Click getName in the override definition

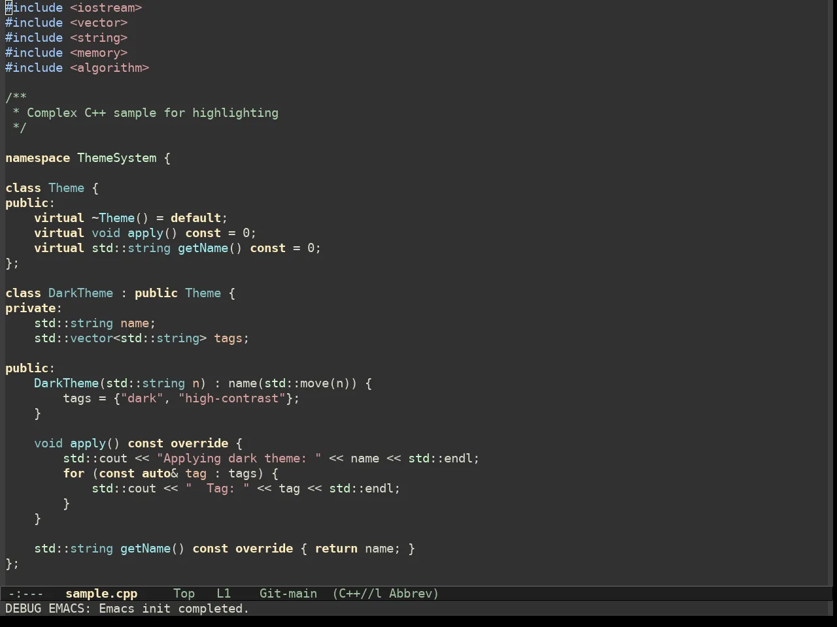[x=146, y=549]
